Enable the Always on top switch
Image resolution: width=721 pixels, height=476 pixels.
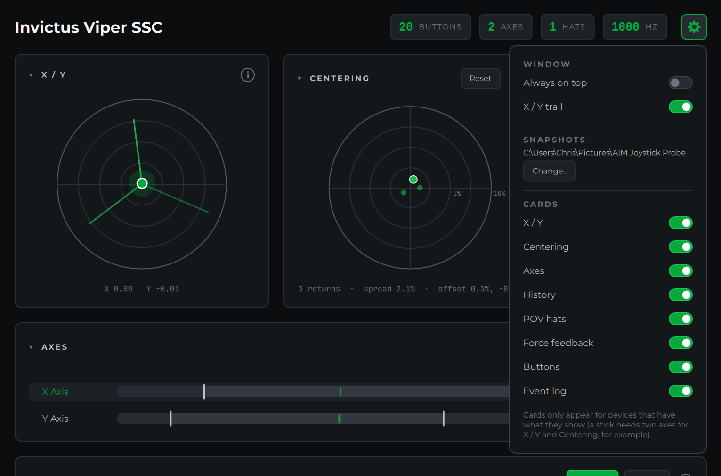(680, 83)
